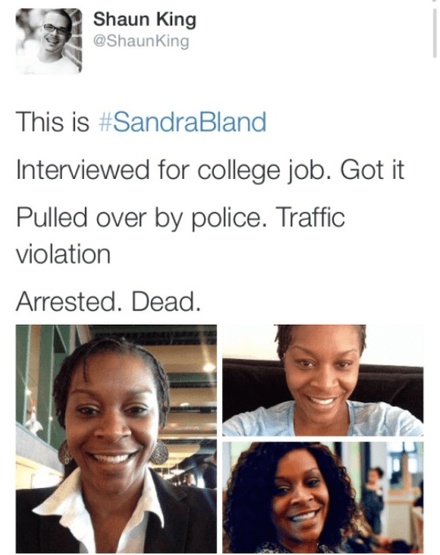Follow the #SandraBland hashtag

[182, 122]
